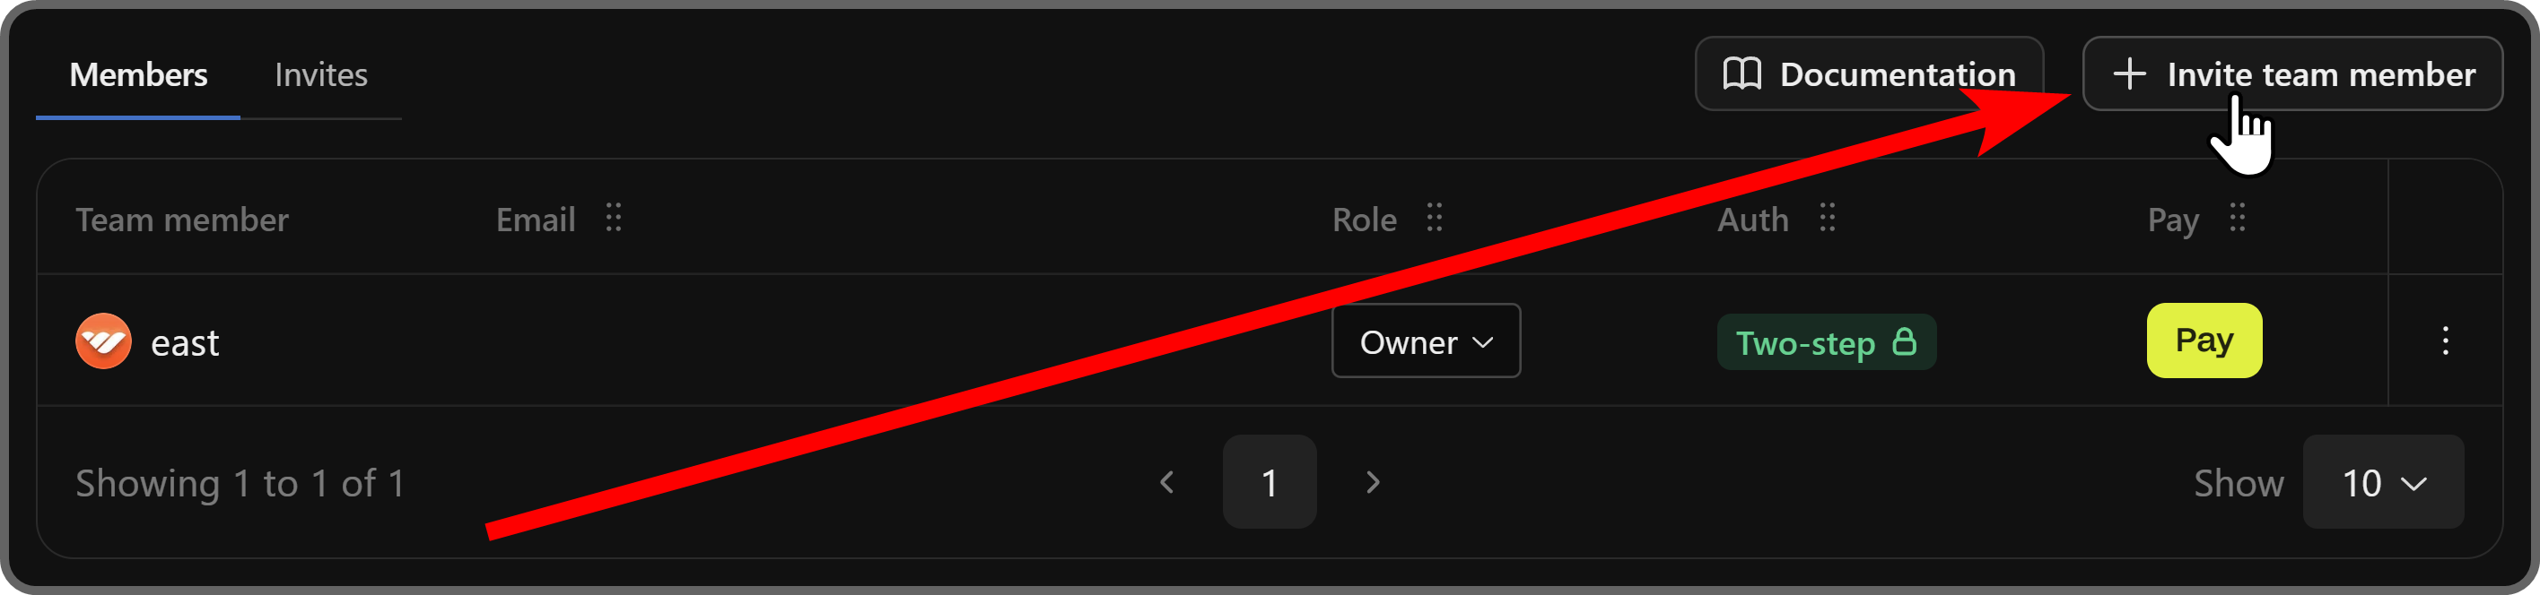This screenshot has height=595, width=2540.
Task: Switch to the Invites tab
Action: [321, 73]
